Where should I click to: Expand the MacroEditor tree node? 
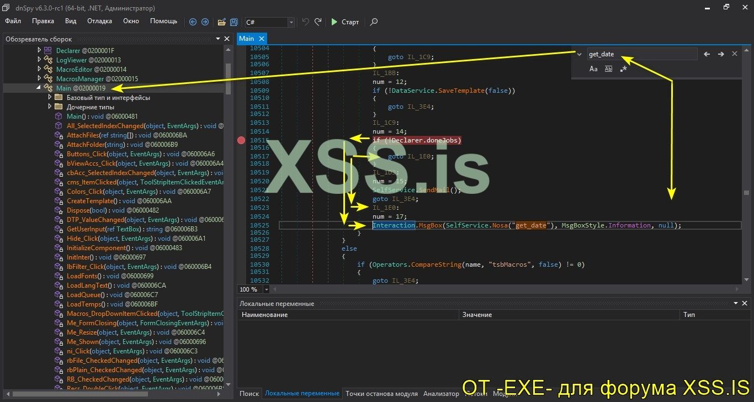[x=39, y=69]
